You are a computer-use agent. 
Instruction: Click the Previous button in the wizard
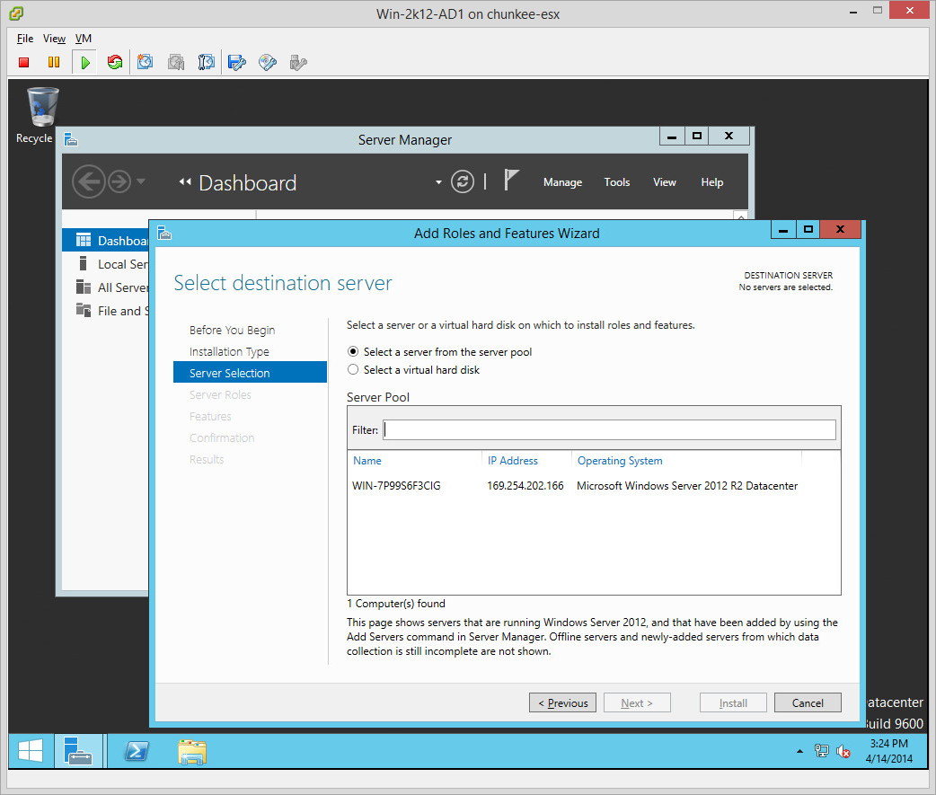point(563,702)
